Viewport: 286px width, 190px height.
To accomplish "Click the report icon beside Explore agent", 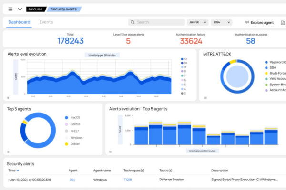I will coord(283,22).
